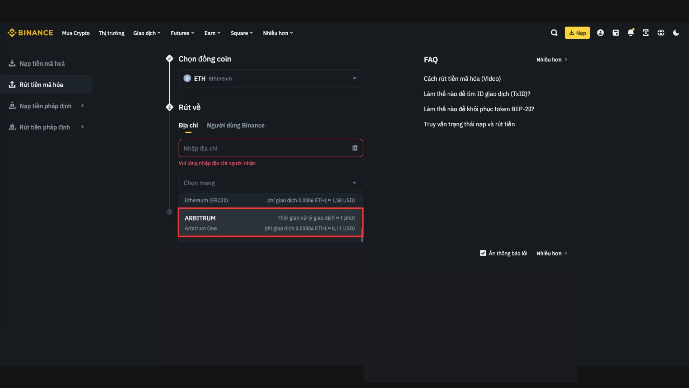689x388 pixels.
Task: Expand the Earn menu
Action: coord(212,33)
